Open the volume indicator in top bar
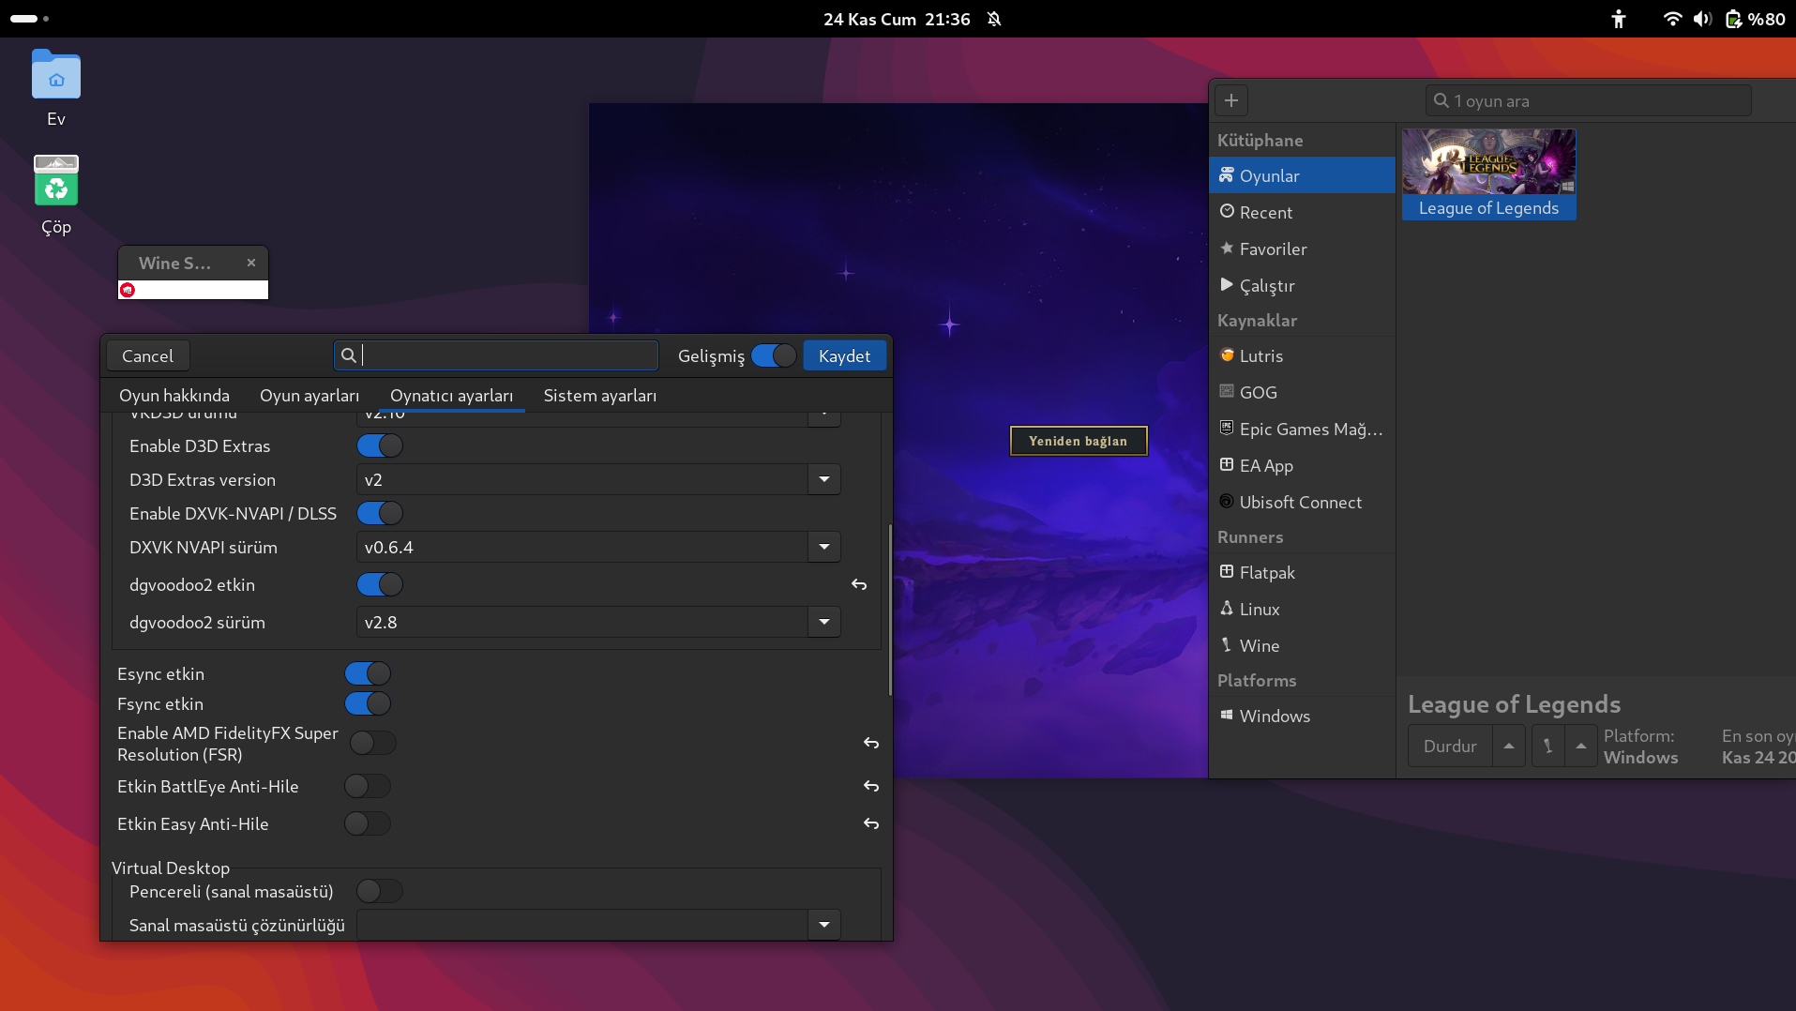The width and height of the screenshot is (1796, 1011). pyautogui.click(x=1702, y=19)
